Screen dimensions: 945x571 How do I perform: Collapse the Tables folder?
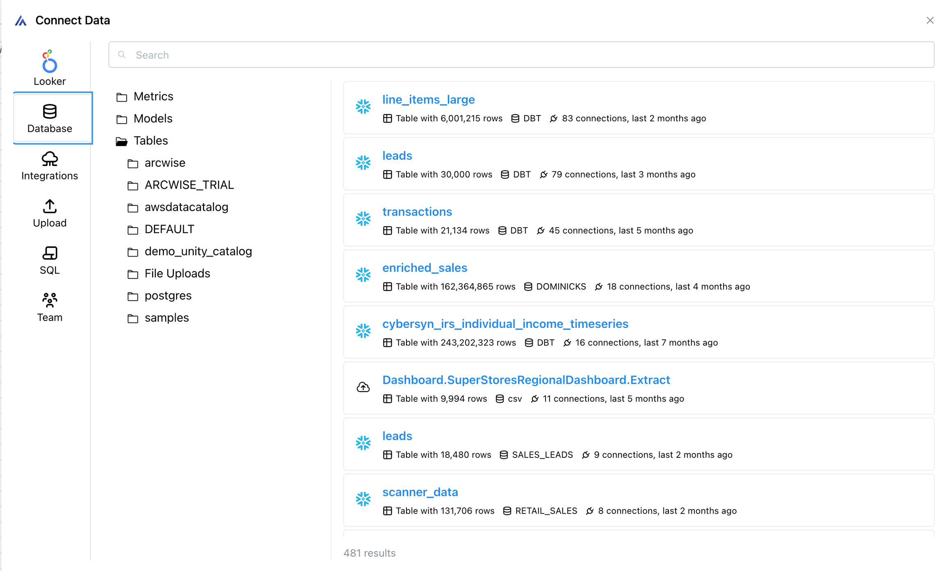click(x=151, y=141)
